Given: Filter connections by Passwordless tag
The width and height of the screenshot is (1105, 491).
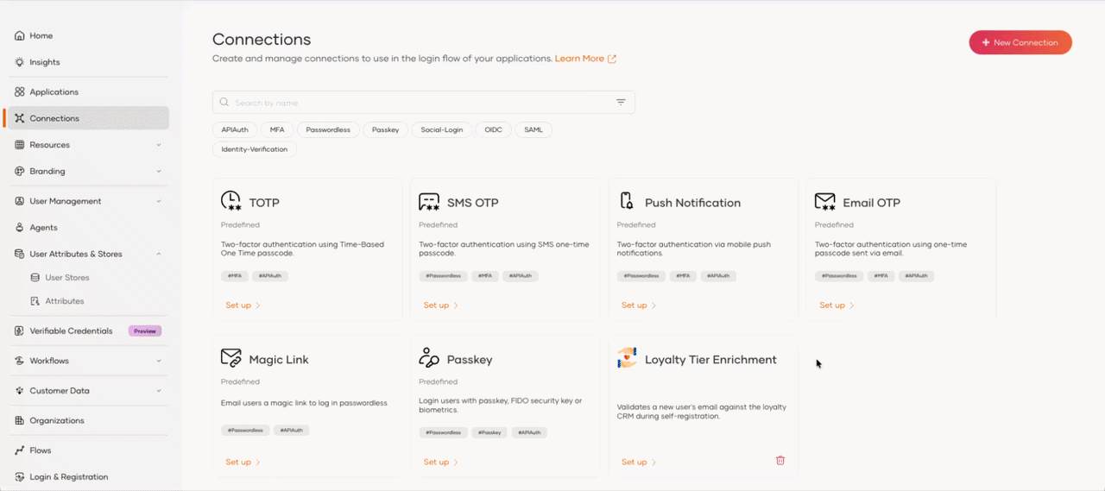Looking at the screenshot, I should [328, 129].
